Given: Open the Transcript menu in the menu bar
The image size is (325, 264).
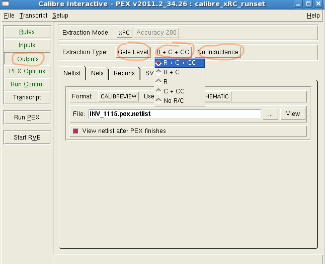Looking at the screenshot, I should [x=33, y=16].
